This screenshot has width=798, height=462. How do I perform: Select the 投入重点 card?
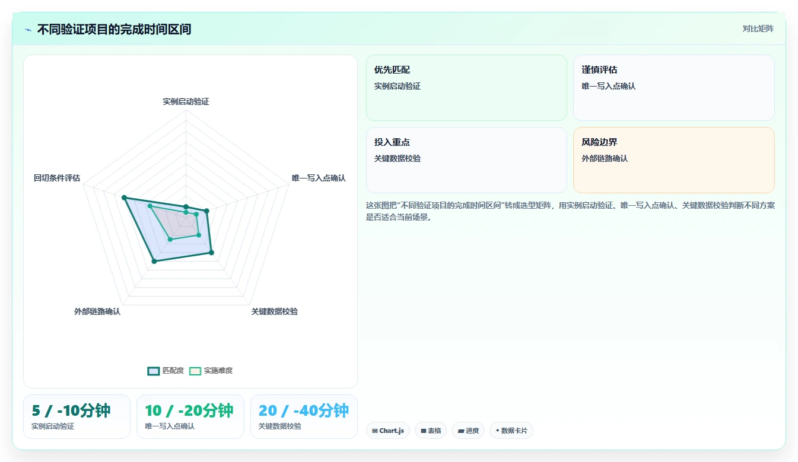tap(466, 160)
